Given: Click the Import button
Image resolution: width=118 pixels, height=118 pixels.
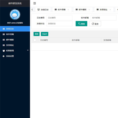Looking at the screenshot, I should (x=44, y=34).
